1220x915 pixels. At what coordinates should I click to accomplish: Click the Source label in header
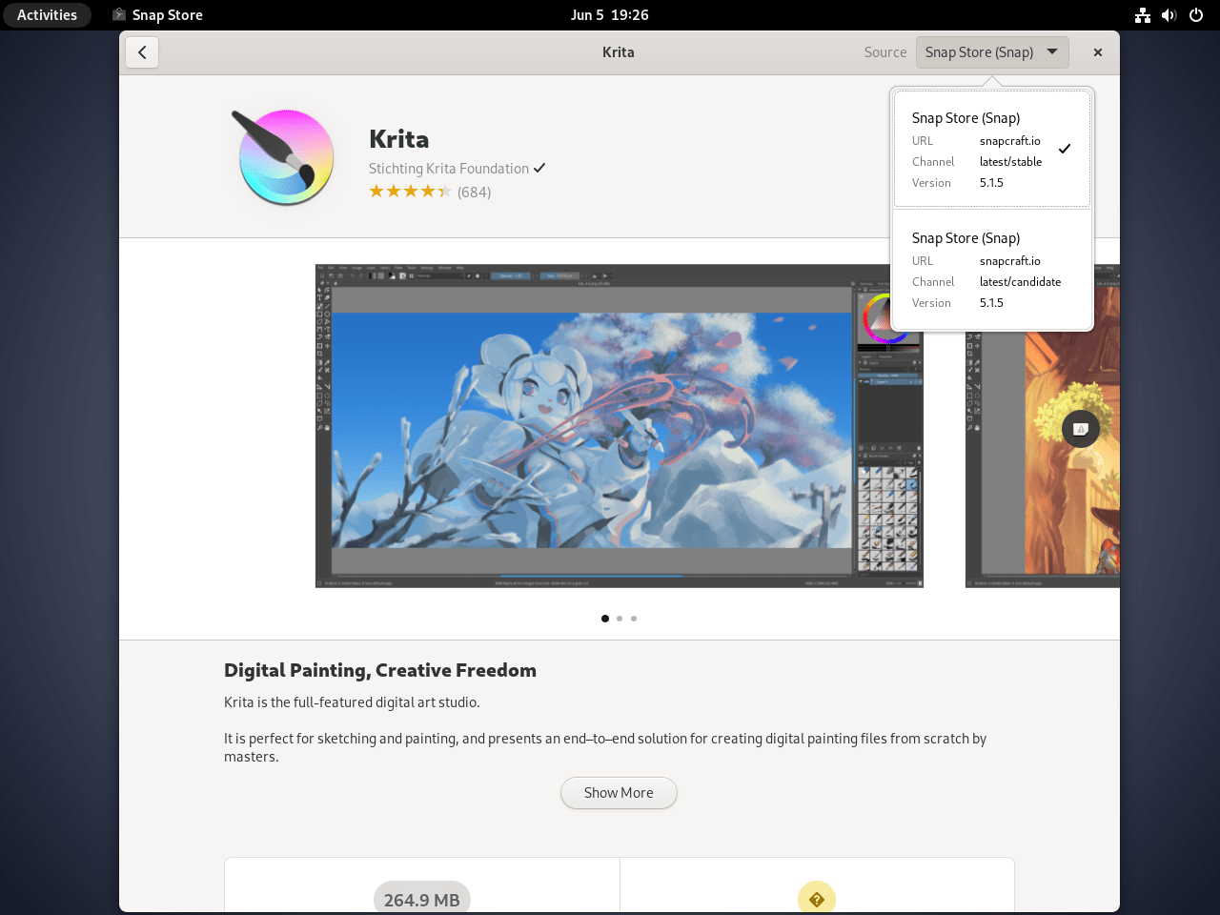[x=885, y=52]
